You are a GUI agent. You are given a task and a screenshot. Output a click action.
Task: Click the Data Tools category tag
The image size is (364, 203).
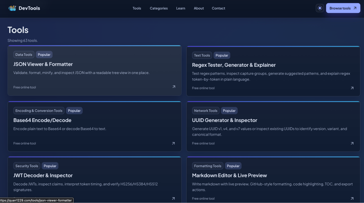tap(24, 55)
